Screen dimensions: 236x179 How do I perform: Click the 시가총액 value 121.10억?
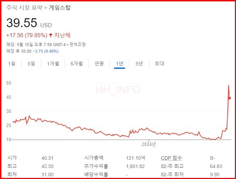[136, 158]
